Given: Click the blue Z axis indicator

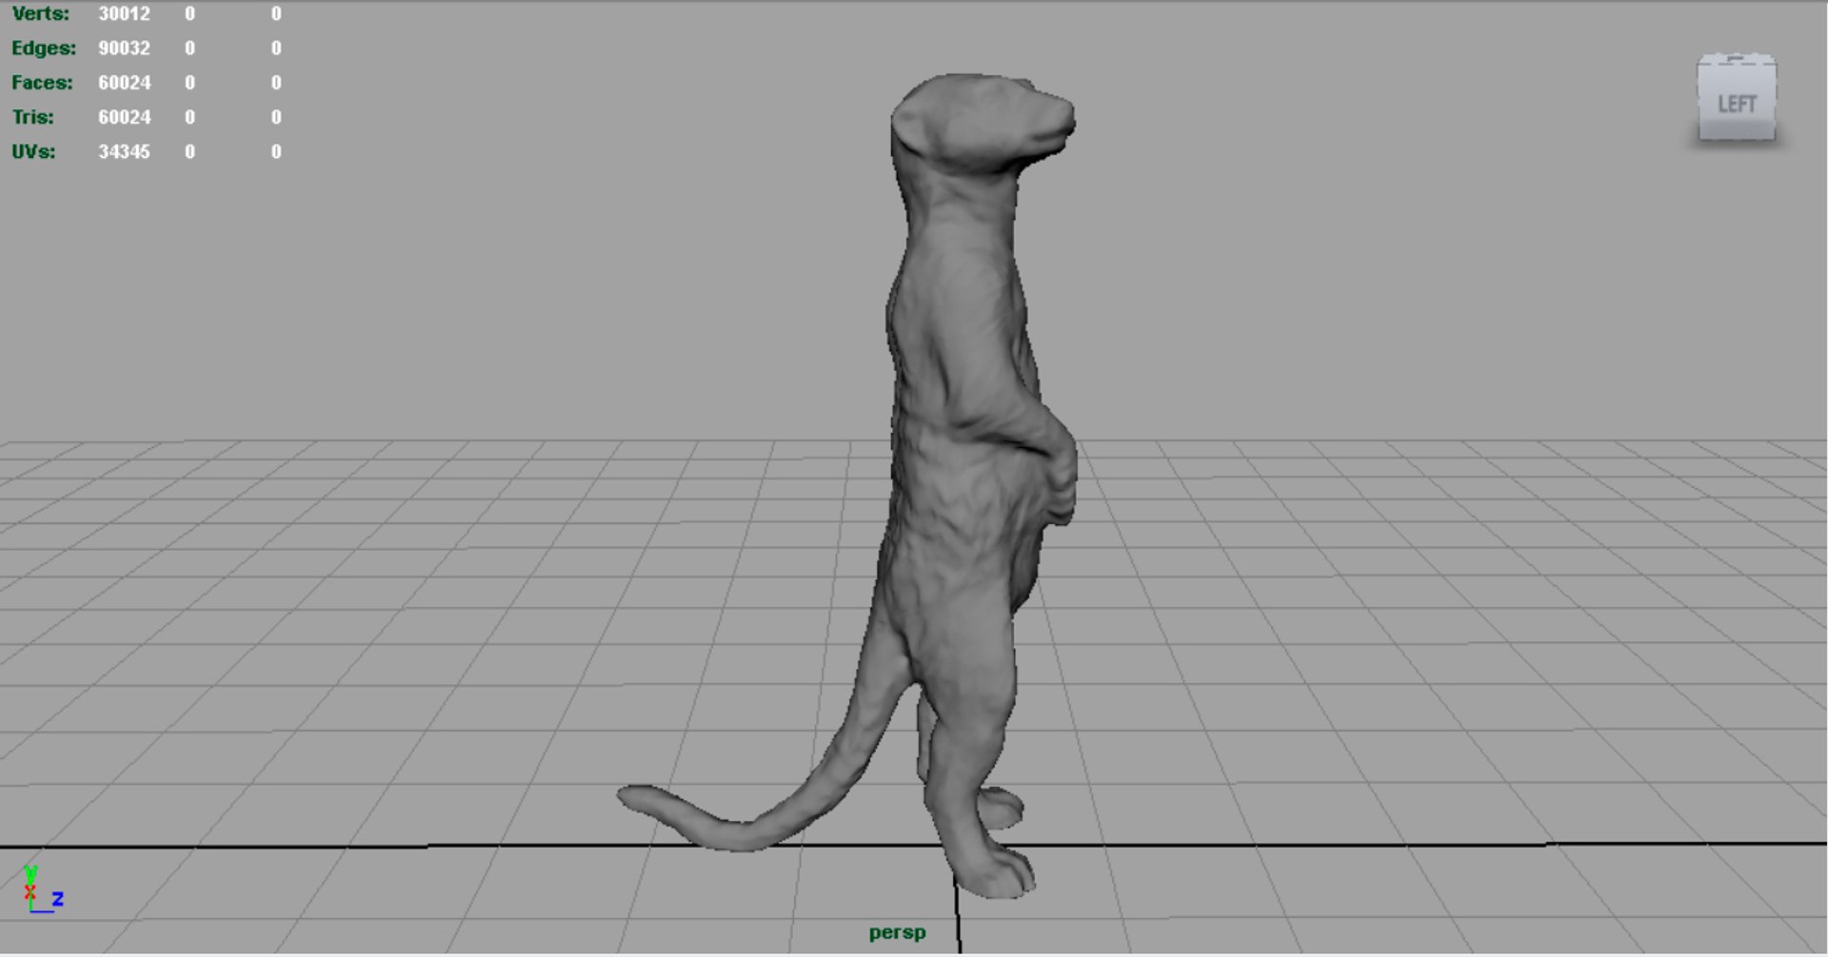Looking at the screenshot, I should coord(57,898).
